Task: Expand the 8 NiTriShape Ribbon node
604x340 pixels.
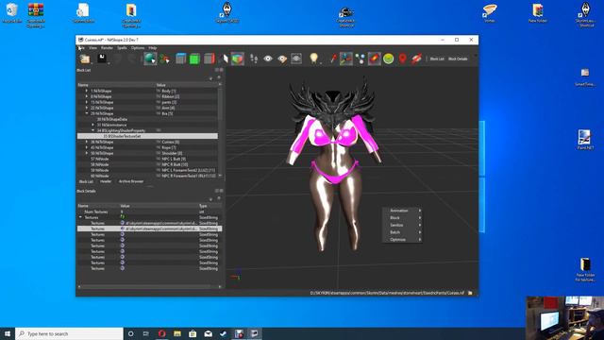Action: (x=87, y=96)
